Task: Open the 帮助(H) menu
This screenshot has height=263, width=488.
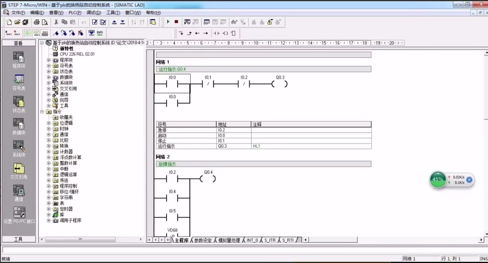Action: click(153, 13)
